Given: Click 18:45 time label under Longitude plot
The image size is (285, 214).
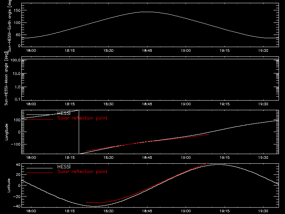Looking at the screenshot, I should pyautogui.click(x=147, y=158).
